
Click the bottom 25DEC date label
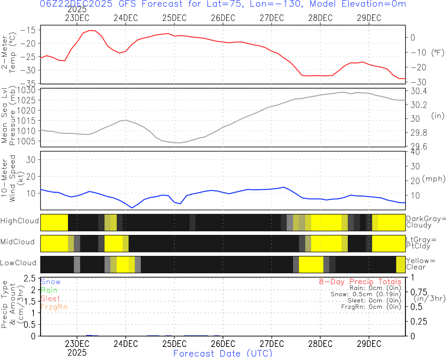(x=174, y=344)
